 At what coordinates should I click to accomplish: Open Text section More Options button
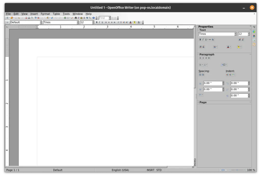(x=250, y=30)
